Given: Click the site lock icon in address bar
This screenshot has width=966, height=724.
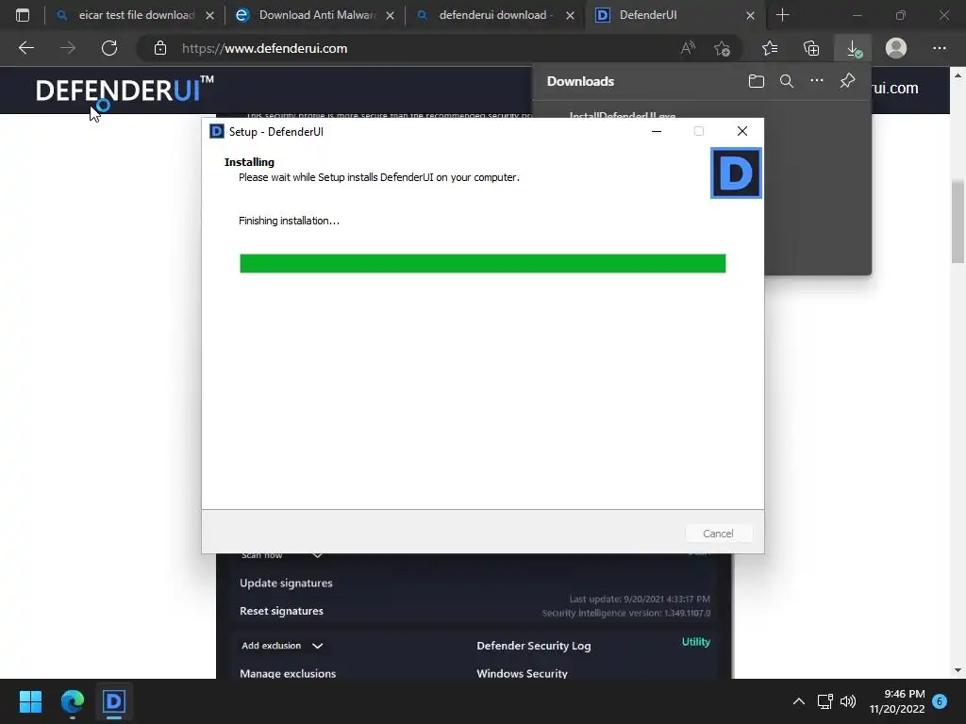Looking at the screenshot, I should (x=160, y=48).
